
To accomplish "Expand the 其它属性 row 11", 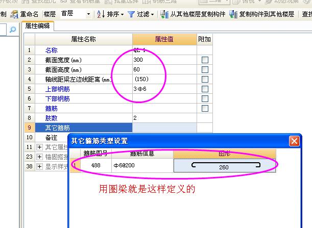I will click(39, 147).
